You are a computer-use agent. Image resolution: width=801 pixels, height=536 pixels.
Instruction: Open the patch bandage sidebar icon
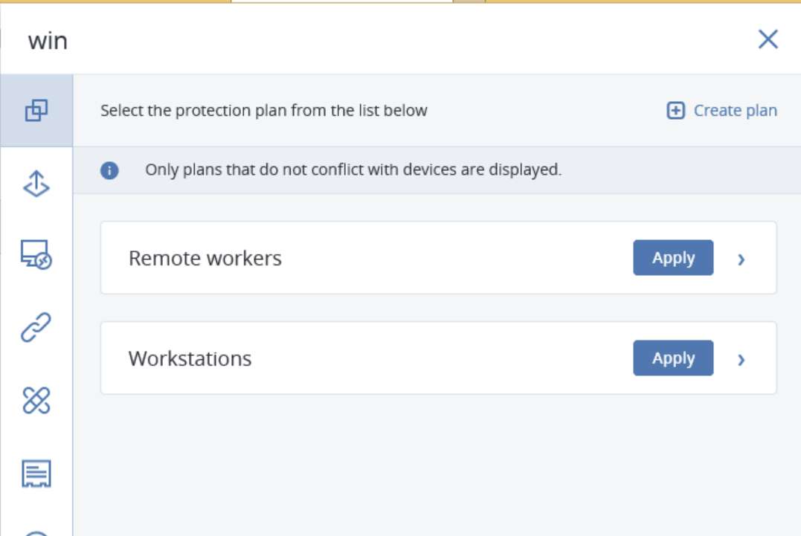(36, 400)
